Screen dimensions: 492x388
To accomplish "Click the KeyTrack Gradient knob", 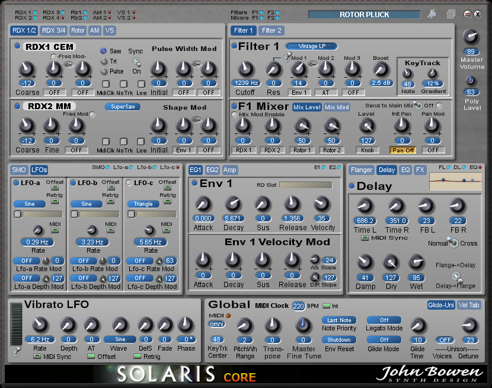I will coord(432,73).
